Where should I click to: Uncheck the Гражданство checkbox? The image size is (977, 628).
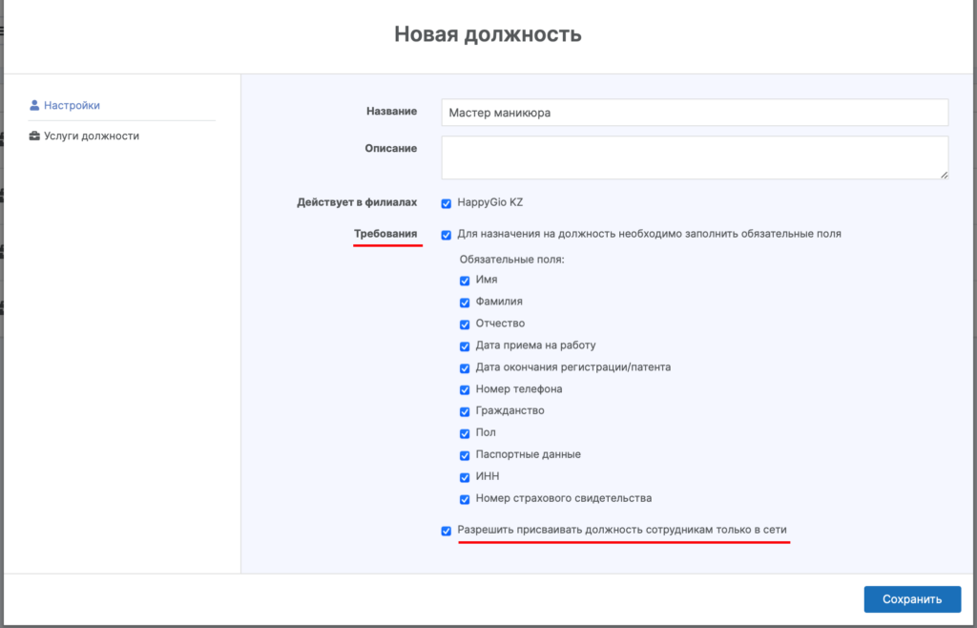click(465, 411)
